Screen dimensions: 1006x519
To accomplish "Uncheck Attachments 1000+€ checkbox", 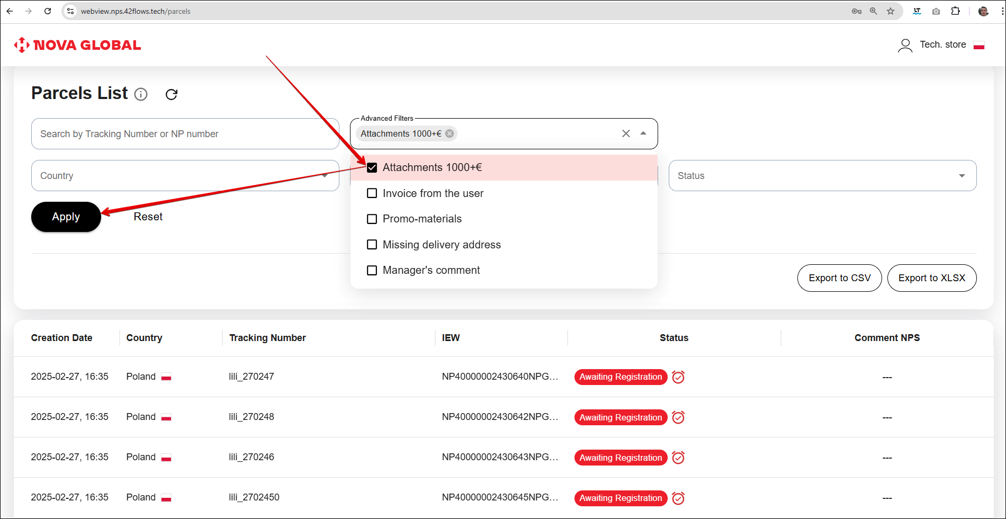I will [372, 168].
